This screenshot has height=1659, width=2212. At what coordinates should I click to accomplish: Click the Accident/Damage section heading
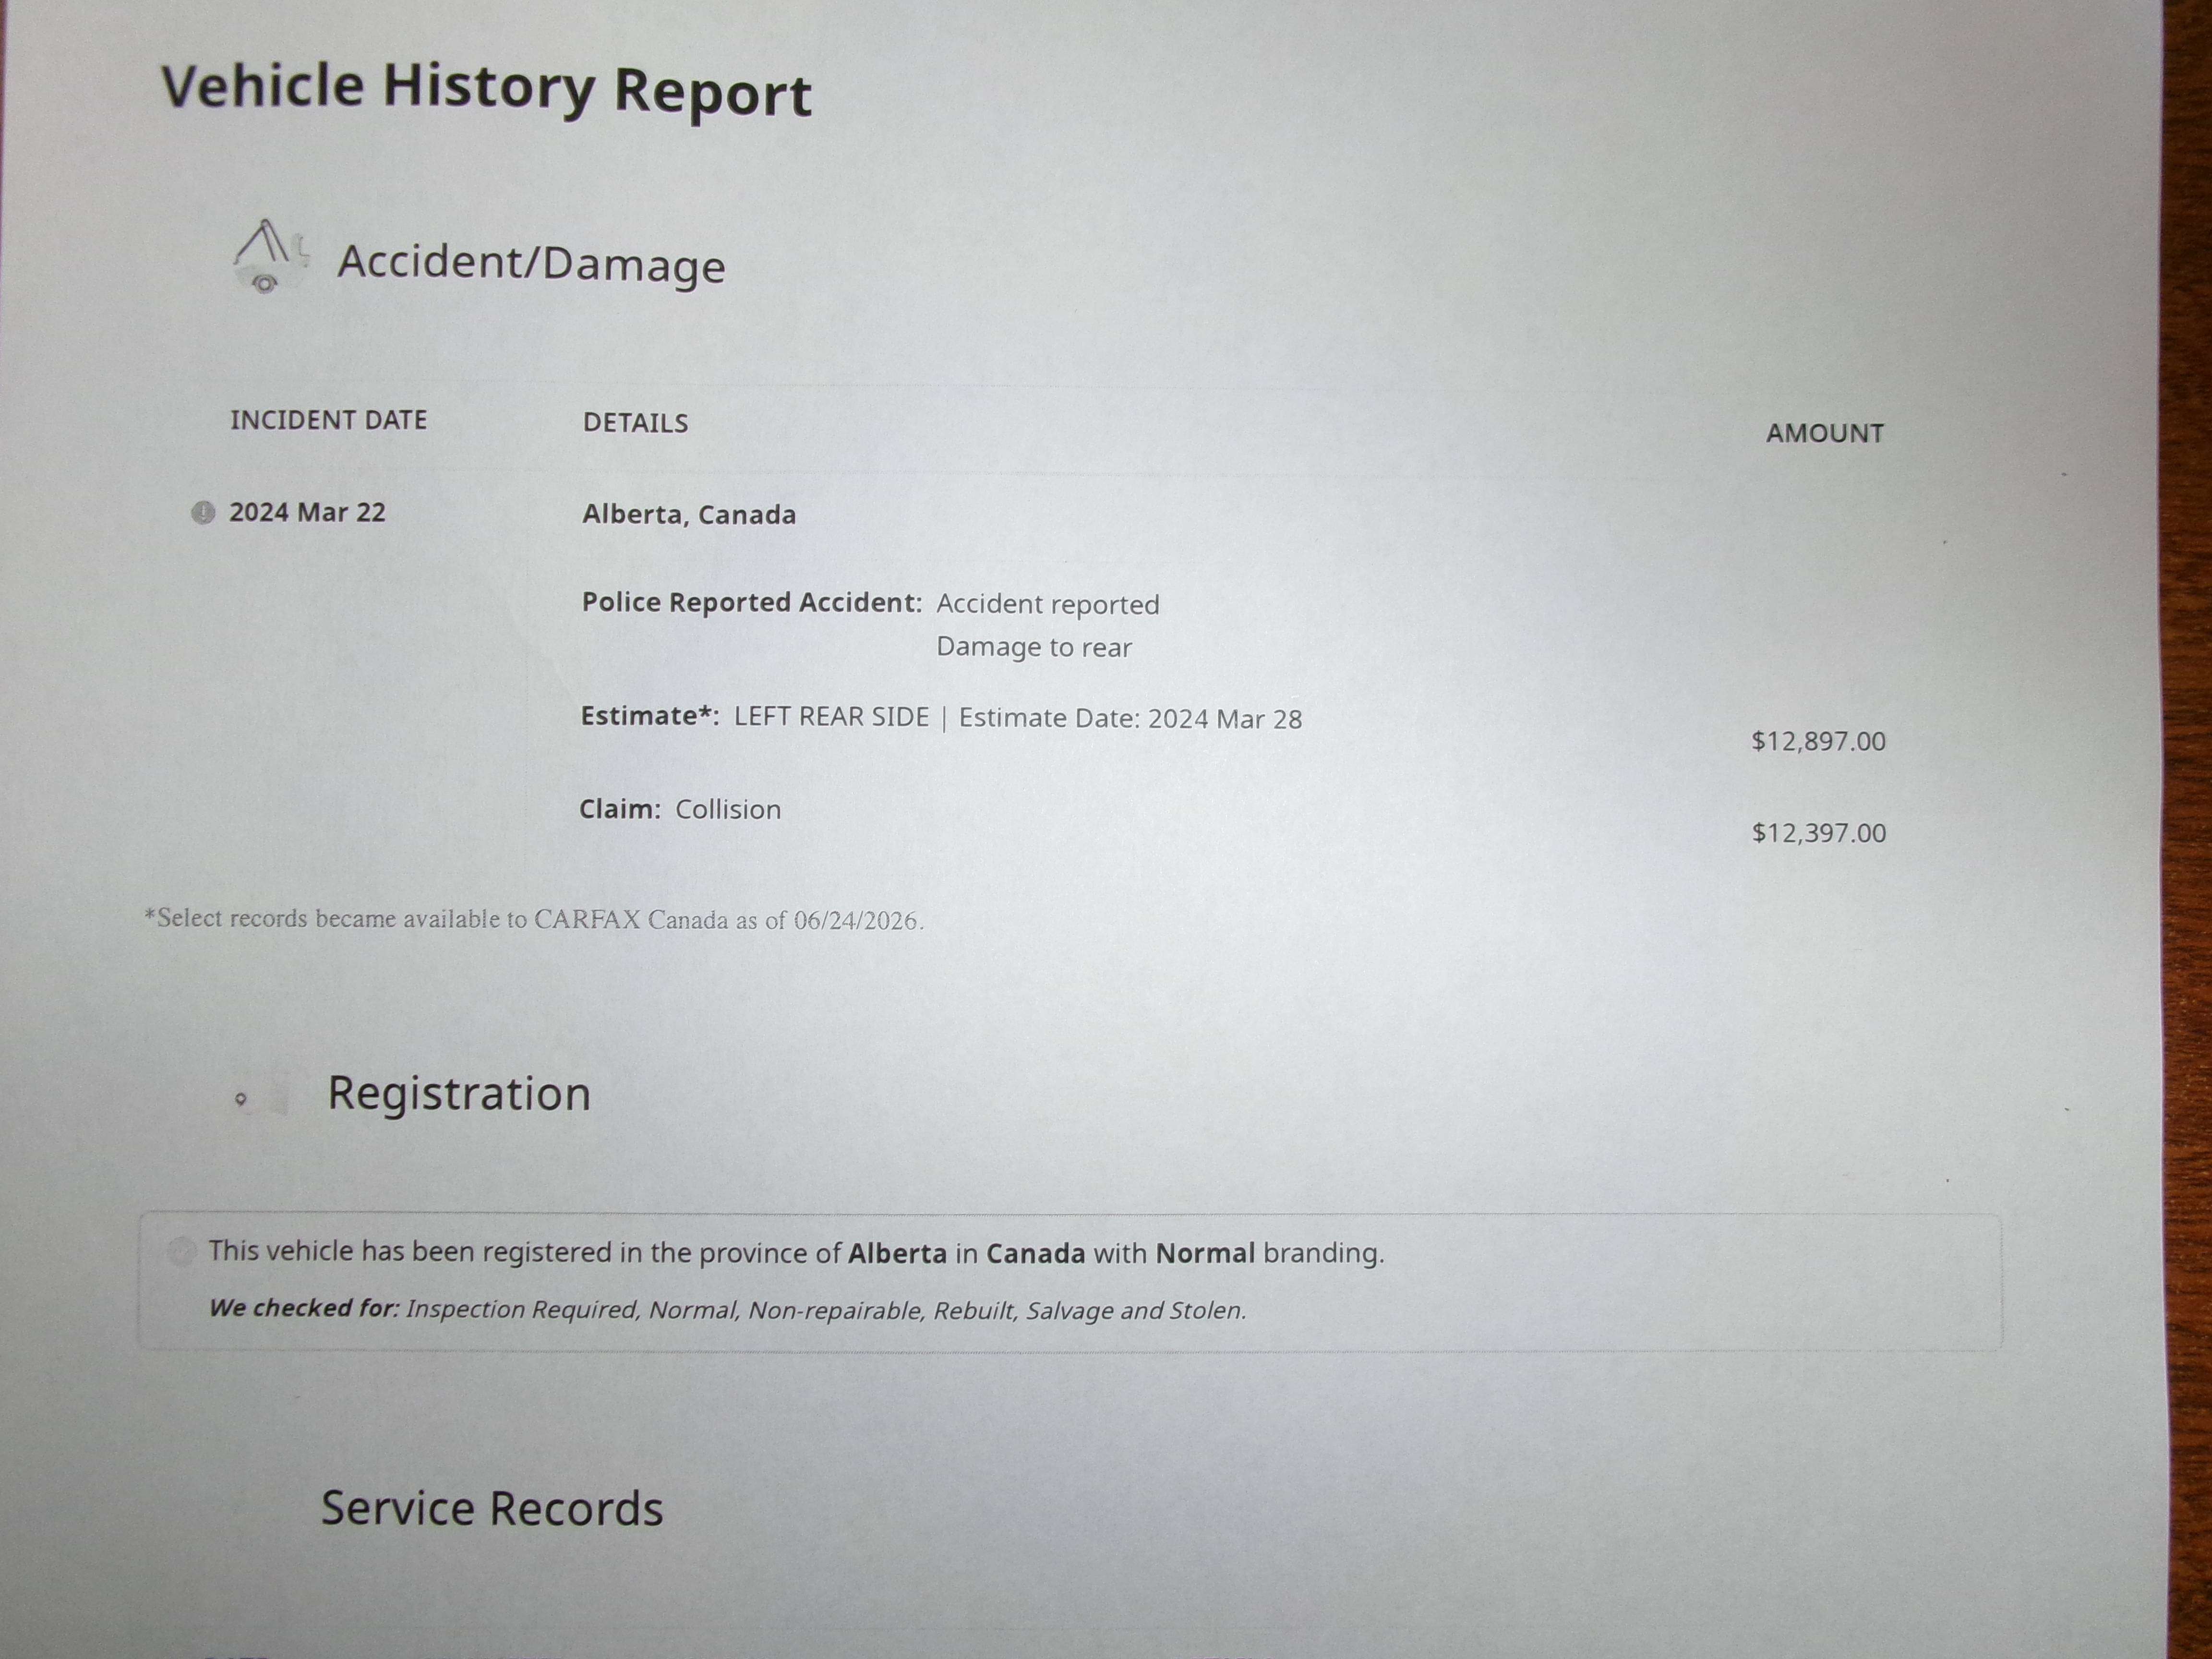point(531,263)
